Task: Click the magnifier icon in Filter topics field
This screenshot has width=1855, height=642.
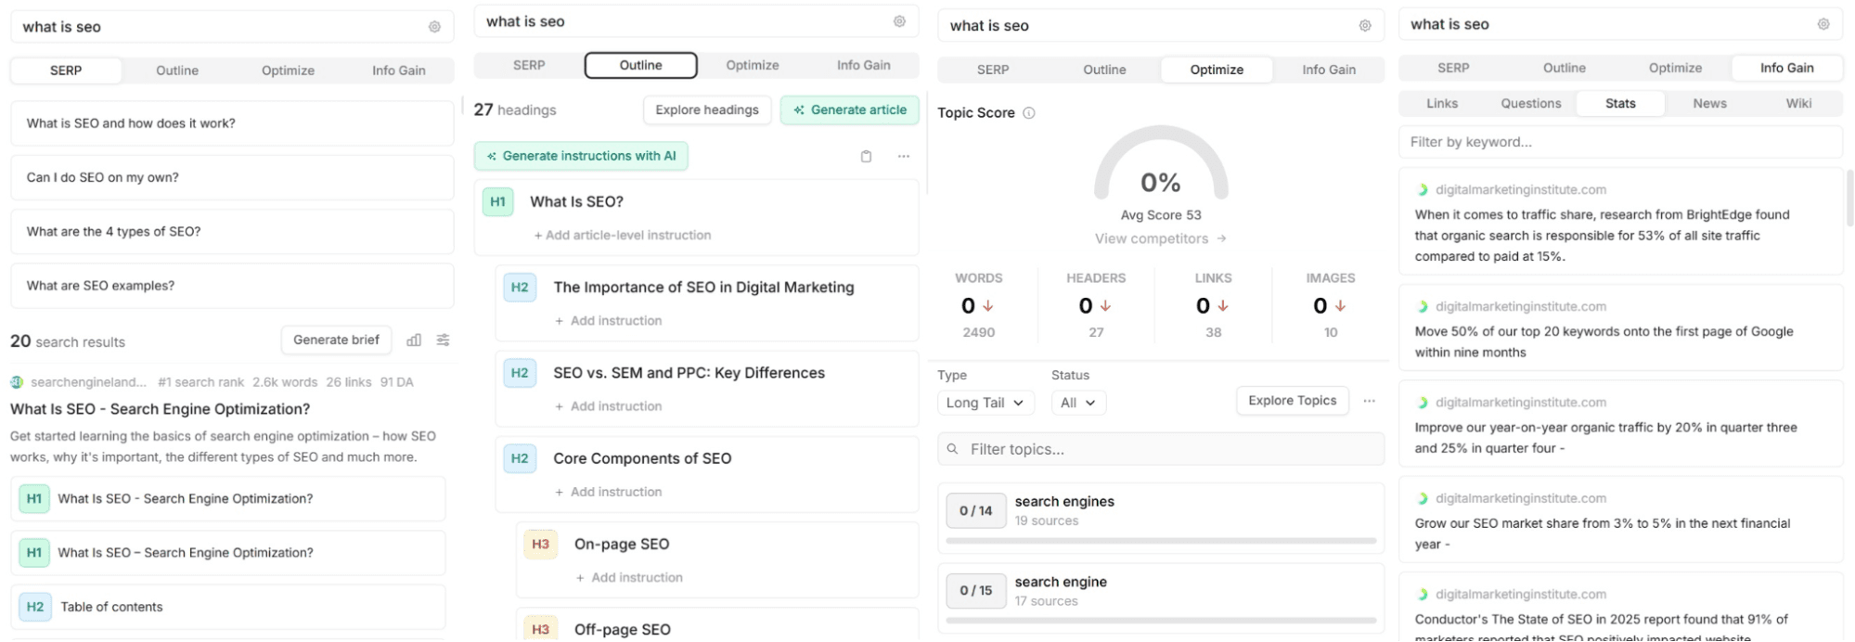Action: tap(952, 449)
